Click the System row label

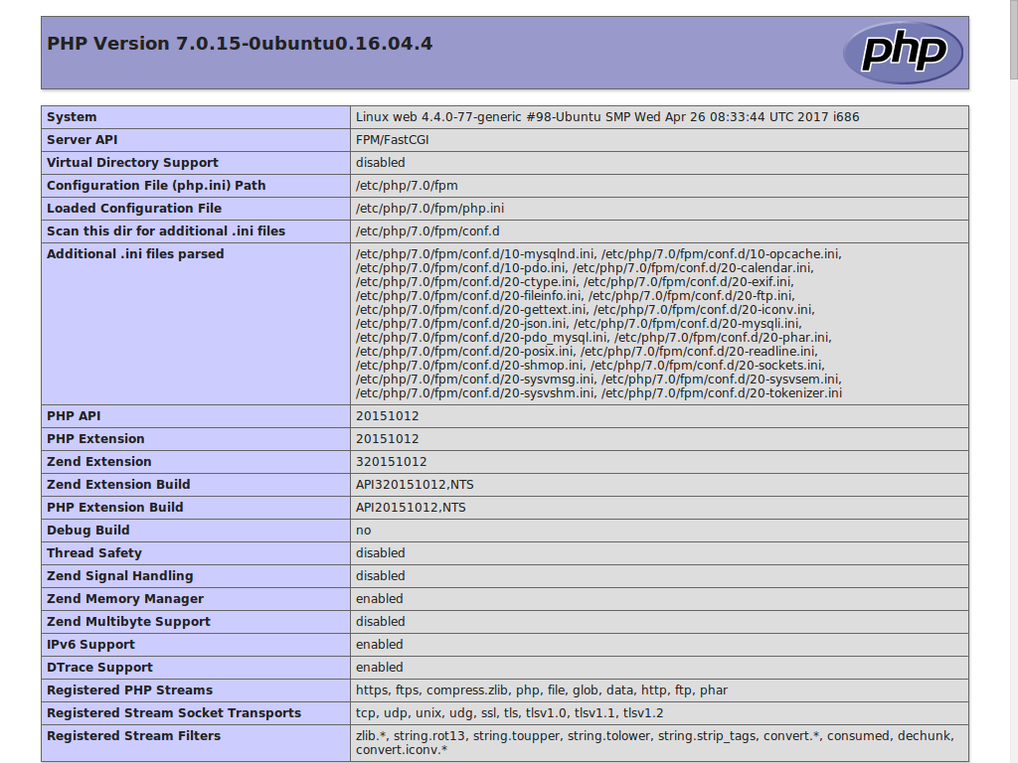[x=72, y=117]
